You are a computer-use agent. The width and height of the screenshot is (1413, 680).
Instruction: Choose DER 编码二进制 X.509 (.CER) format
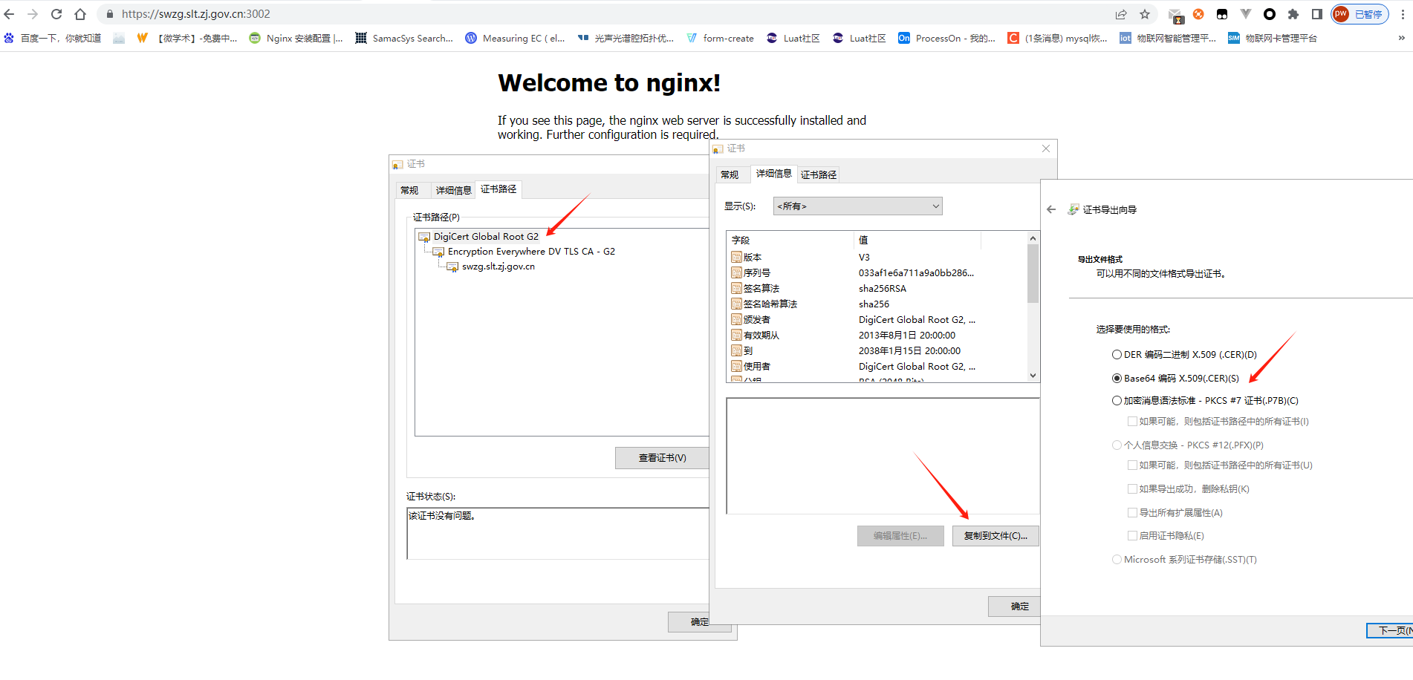1184,355
